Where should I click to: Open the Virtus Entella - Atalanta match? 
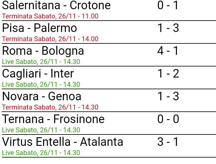tap(63, 142)
